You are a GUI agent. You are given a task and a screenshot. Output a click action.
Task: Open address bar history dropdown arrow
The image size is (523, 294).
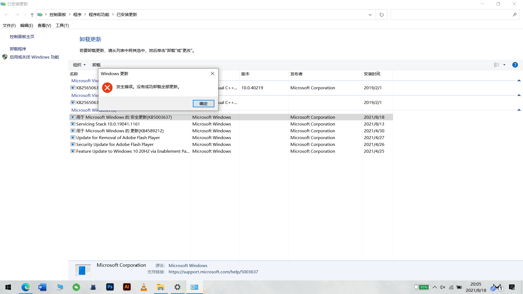(x=370, y=15)
